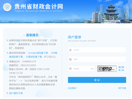Click the 换一张 refresh captcha link
Viewport: 132px width, 99px height.
(x=121, y=70)
